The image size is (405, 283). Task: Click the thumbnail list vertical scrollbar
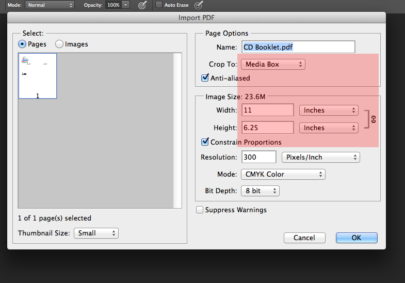coord(177,131)
